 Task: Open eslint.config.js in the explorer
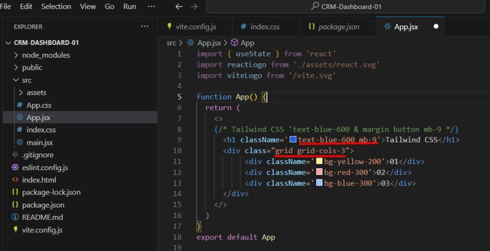pyautogui.click(x=45, y=167)
